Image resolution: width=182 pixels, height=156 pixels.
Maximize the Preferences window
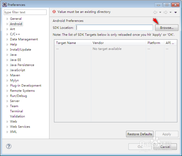pyautogui.click(x=167, y=5)
